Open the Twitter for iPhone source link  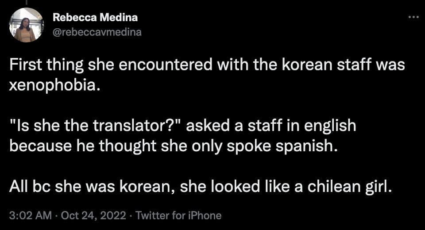(x=178, y=215)
